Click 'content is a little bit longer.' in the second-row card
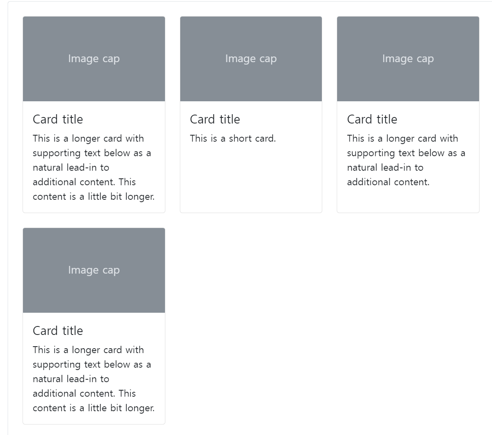 click(x=94, y=408)
